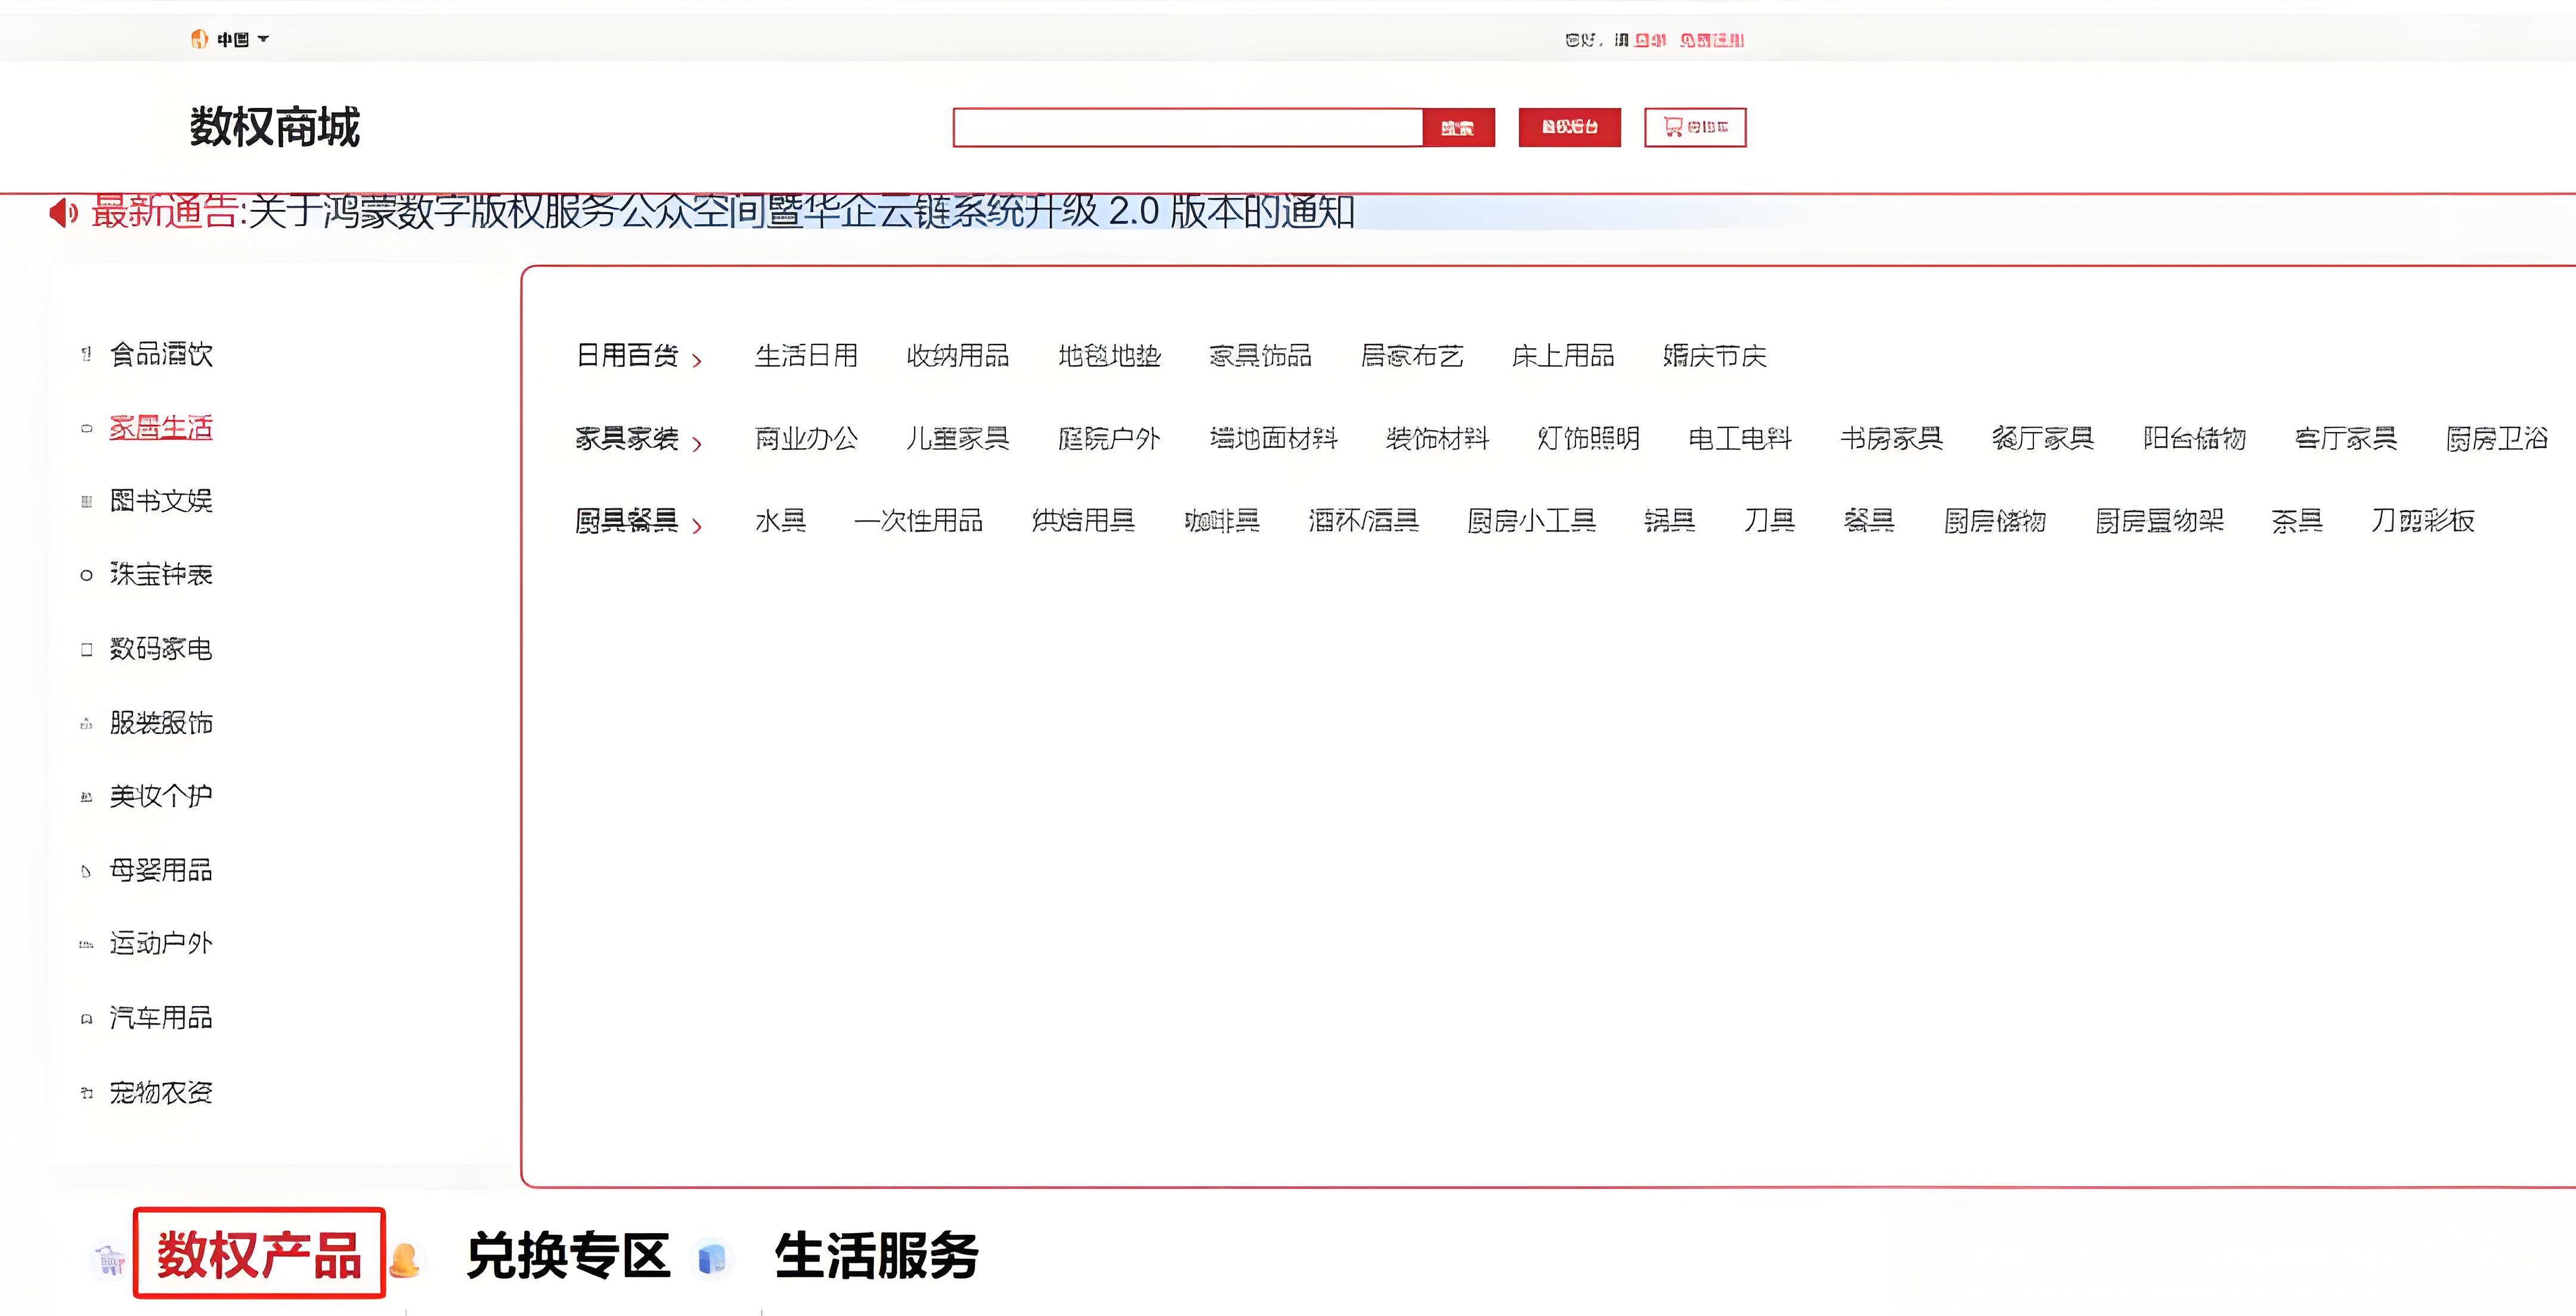The height and width of the screenshot is (1316, 2576).
Task: Click the icon beside 图书文娱 category
Action: [87, 502]
